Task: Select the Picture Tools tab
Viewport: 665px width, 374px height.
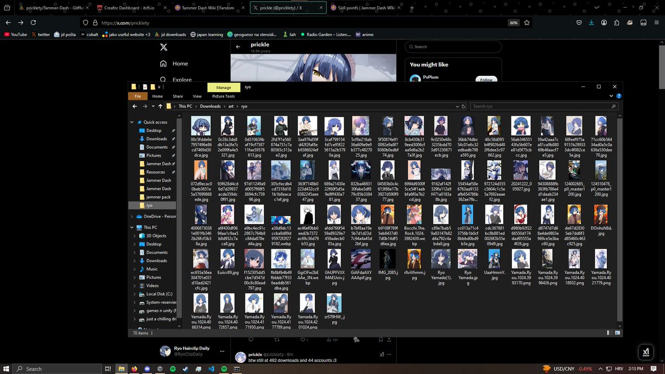Action: click(223, 96)
